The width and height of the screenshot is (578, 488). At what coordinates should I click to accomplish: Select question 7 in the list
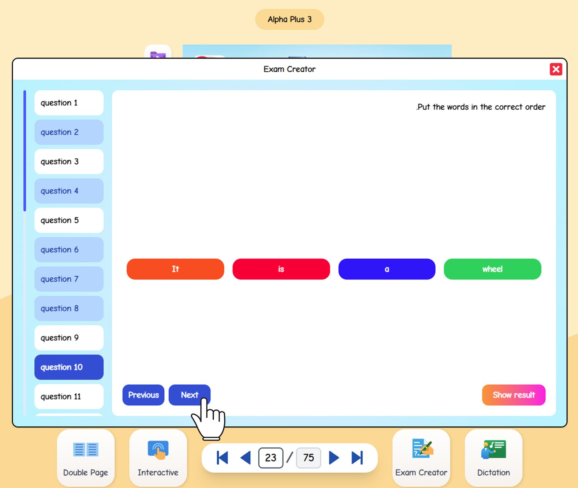tap(69, 279)
